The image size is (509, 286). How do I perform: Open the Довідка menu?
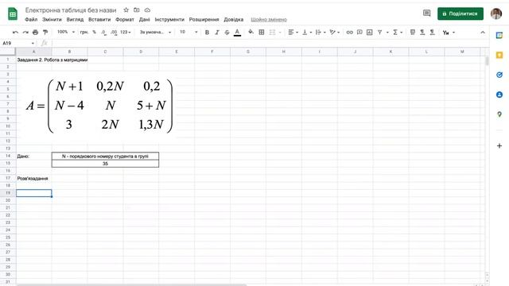point(233,19)
